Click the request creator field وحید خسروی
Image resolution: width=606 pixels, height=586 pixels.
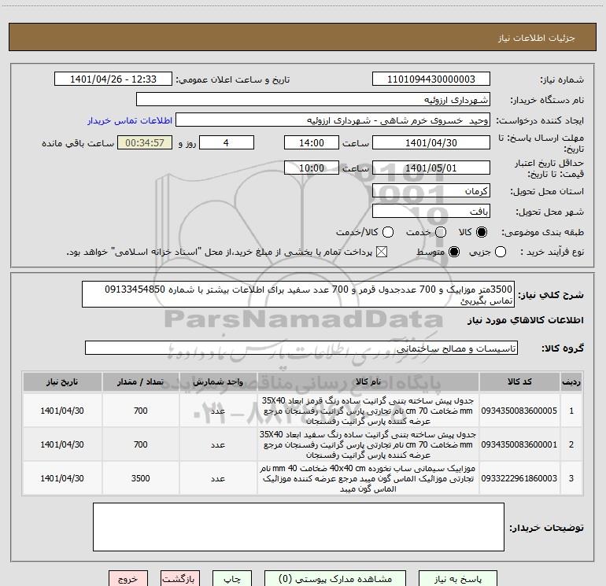click(333, 120)
